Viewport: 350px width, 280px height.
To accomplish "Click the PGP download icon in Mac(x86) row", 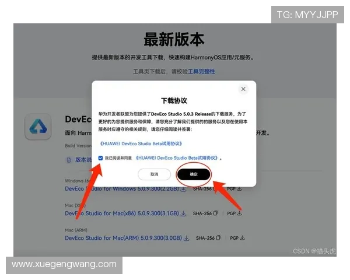I will click(240, 213).
